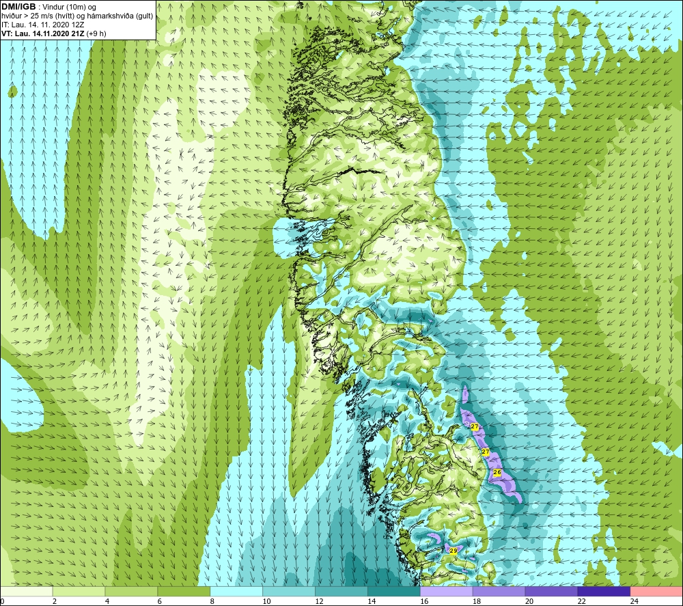
Task: Click the DMI/IGB title text
Action: click(x=18, y=7)
